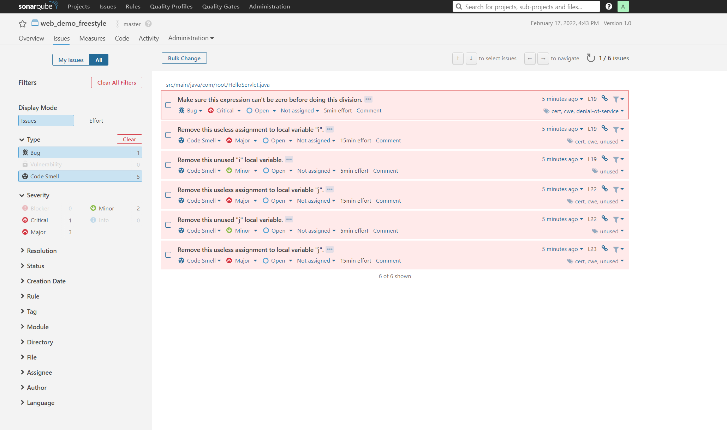Click the right arrow navigate key
The width and height of the screenshot is (727, 430).
point(543,58)
